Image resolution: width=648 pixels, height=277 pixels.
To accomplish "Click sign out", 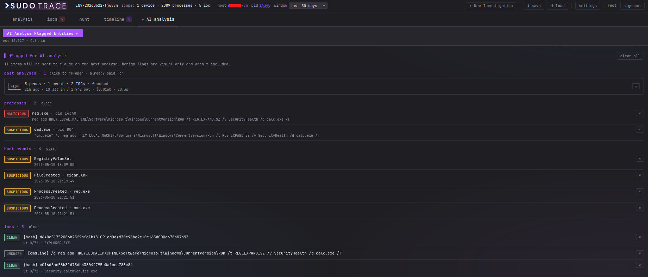I will click(x=632, y=6).
